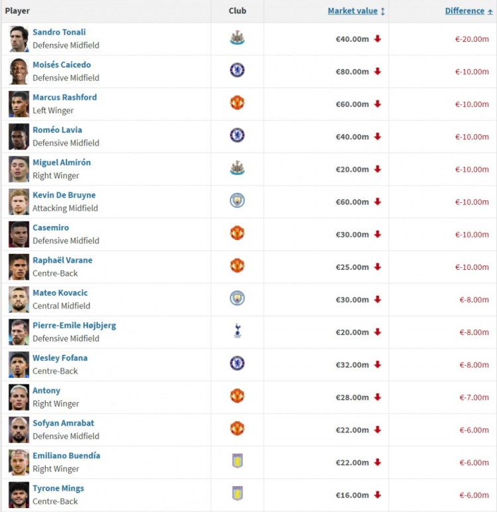Open Roméo Lavia player profile link
497x512 pixels.
[57, 129]
